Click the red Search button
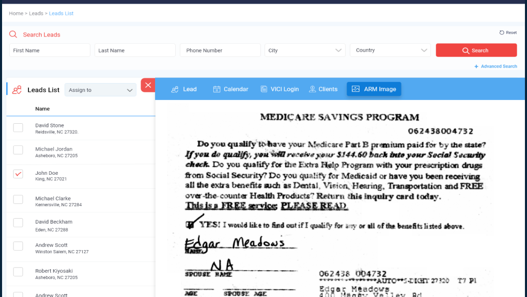 476,51
